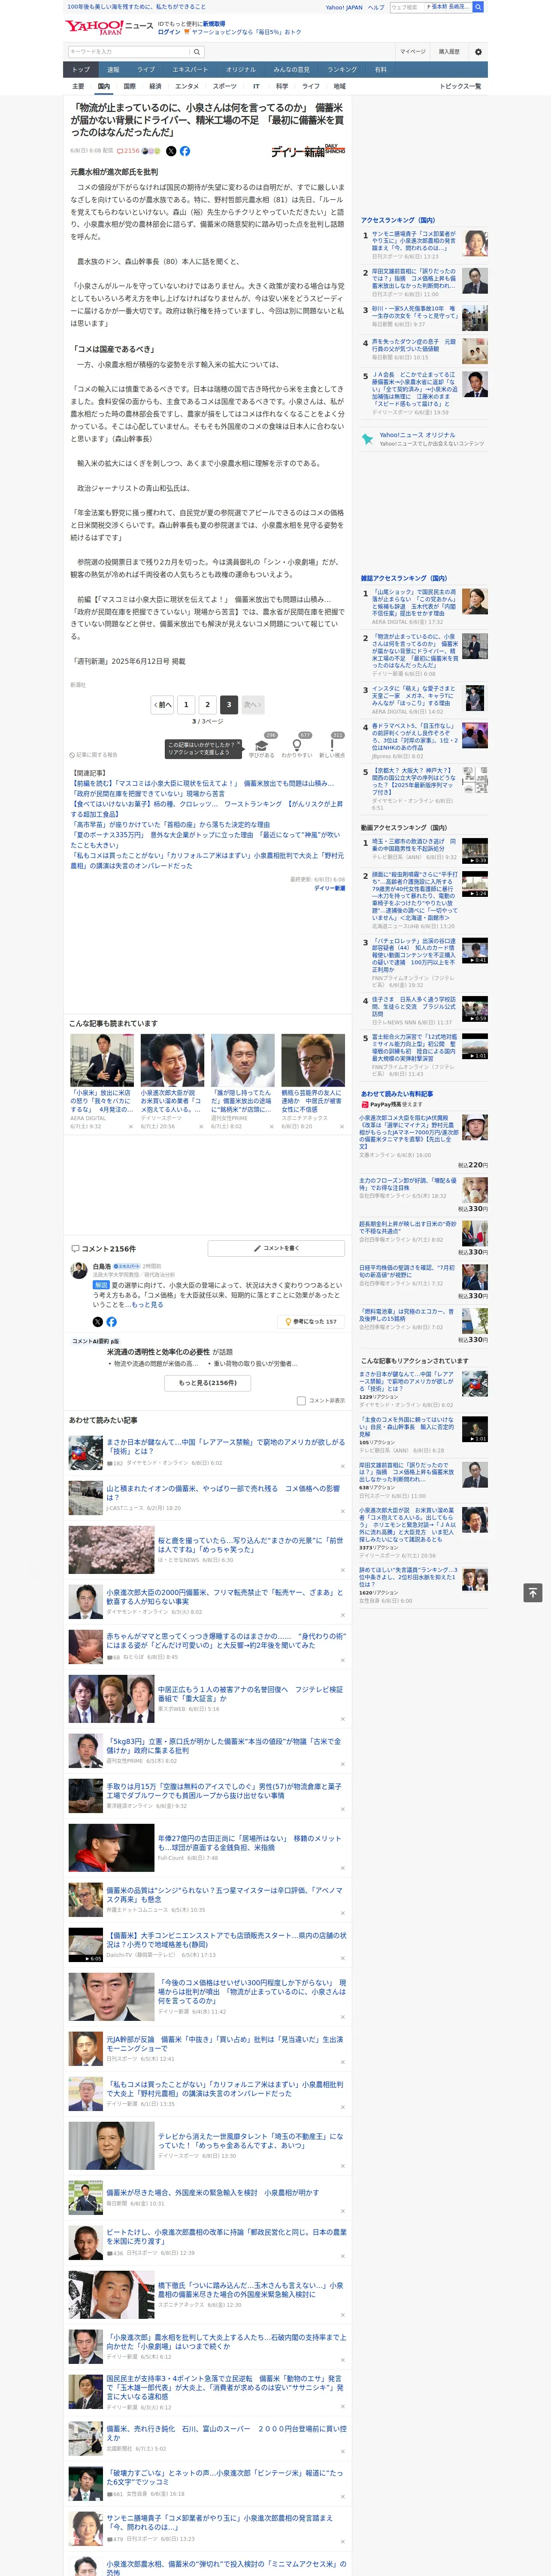551x2576 pixels.
Task: Click the コメントを書く pencil button
Action: coord(277,1248)
